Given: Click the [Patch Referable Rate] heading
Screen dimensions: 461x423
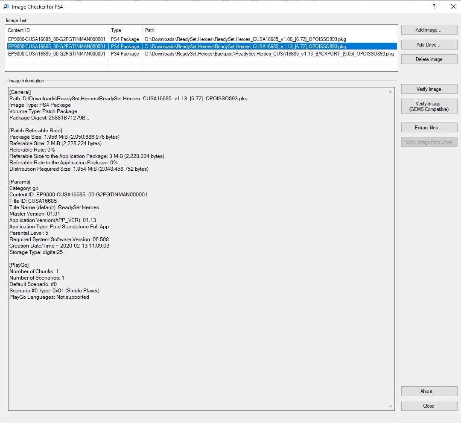Looking at the screenshot, I should point(35,131).
